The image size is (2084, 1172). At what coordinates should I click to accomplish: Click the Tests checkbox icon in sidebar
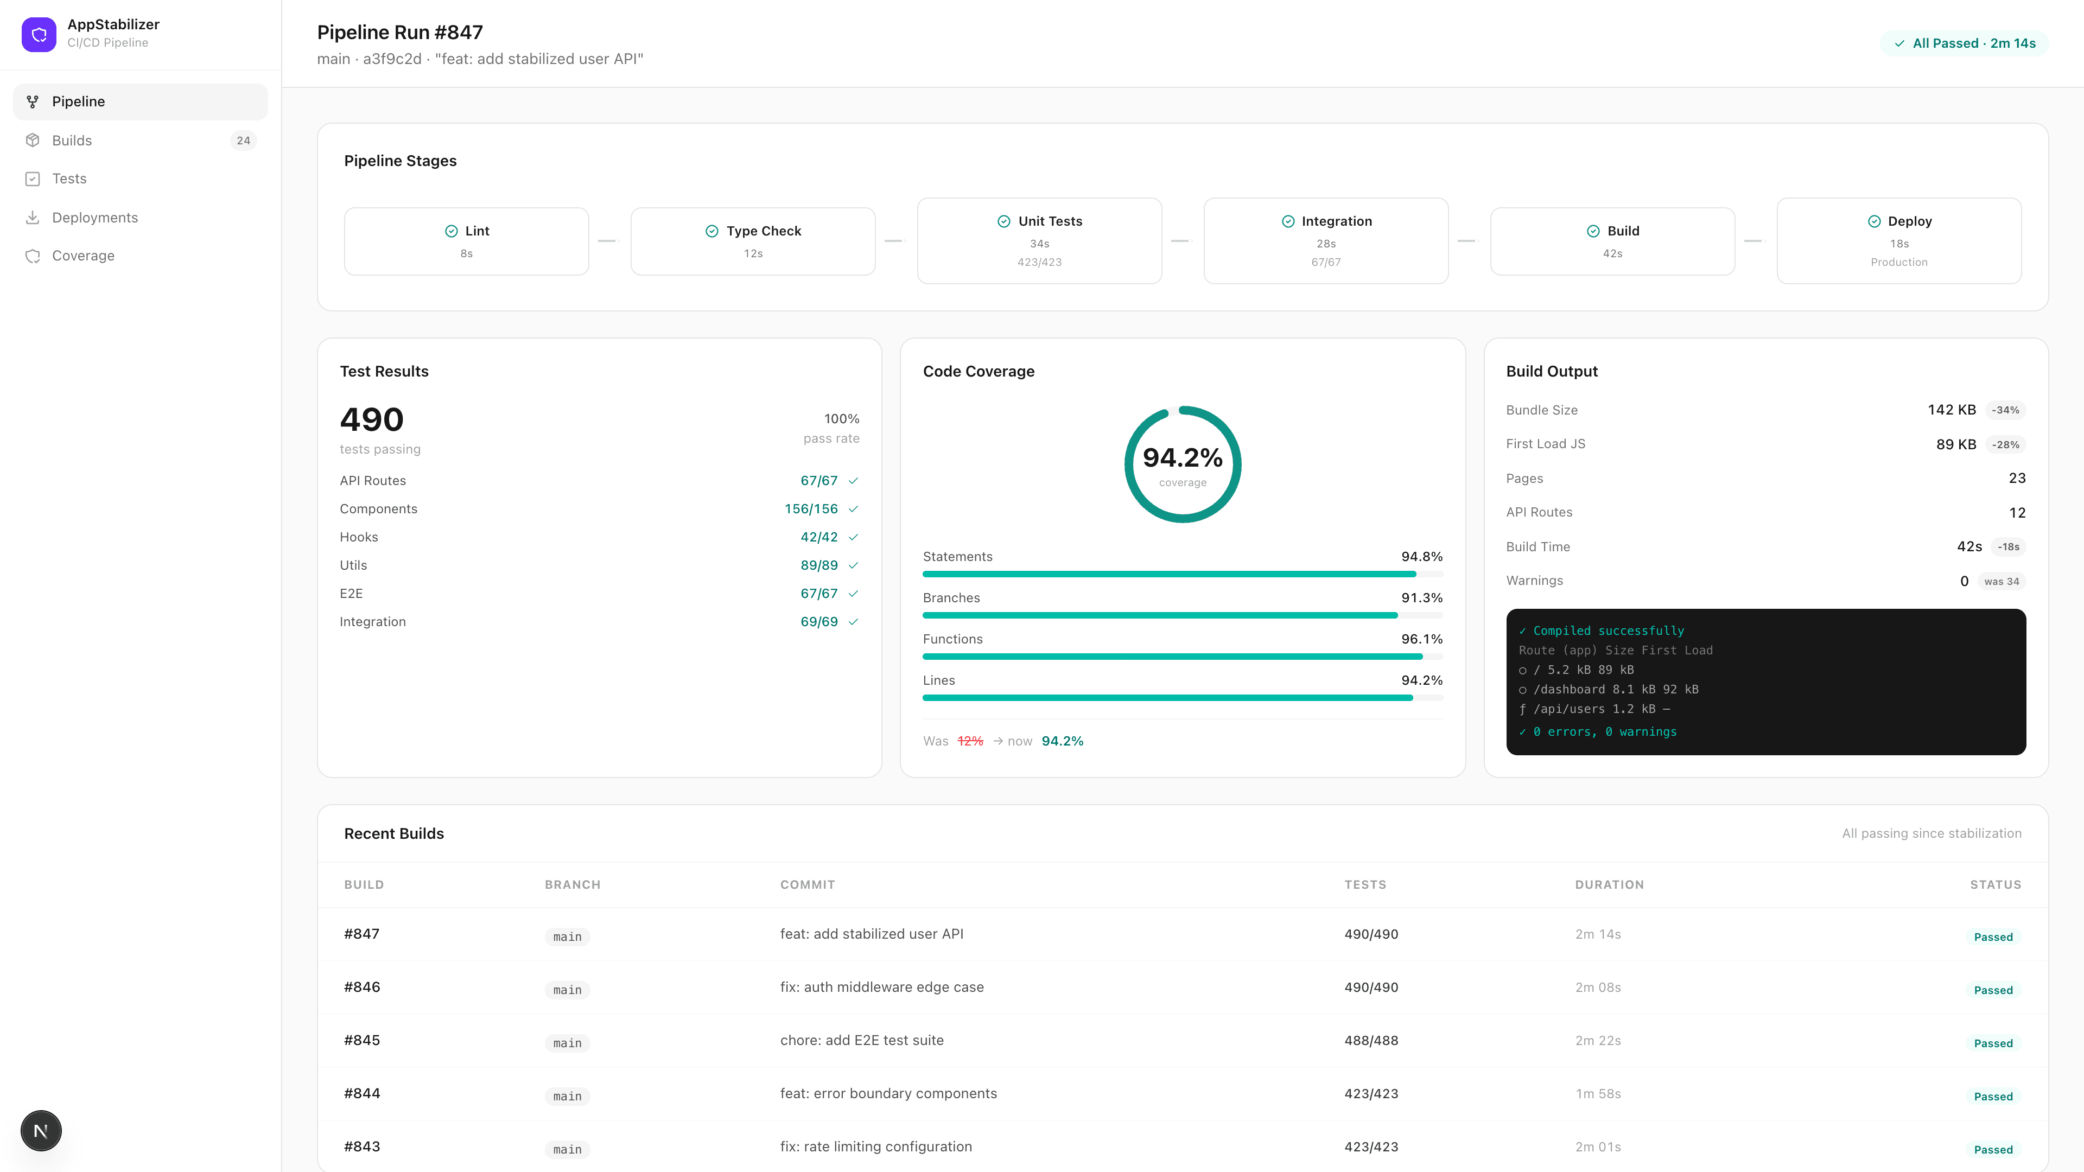point(33,178)
